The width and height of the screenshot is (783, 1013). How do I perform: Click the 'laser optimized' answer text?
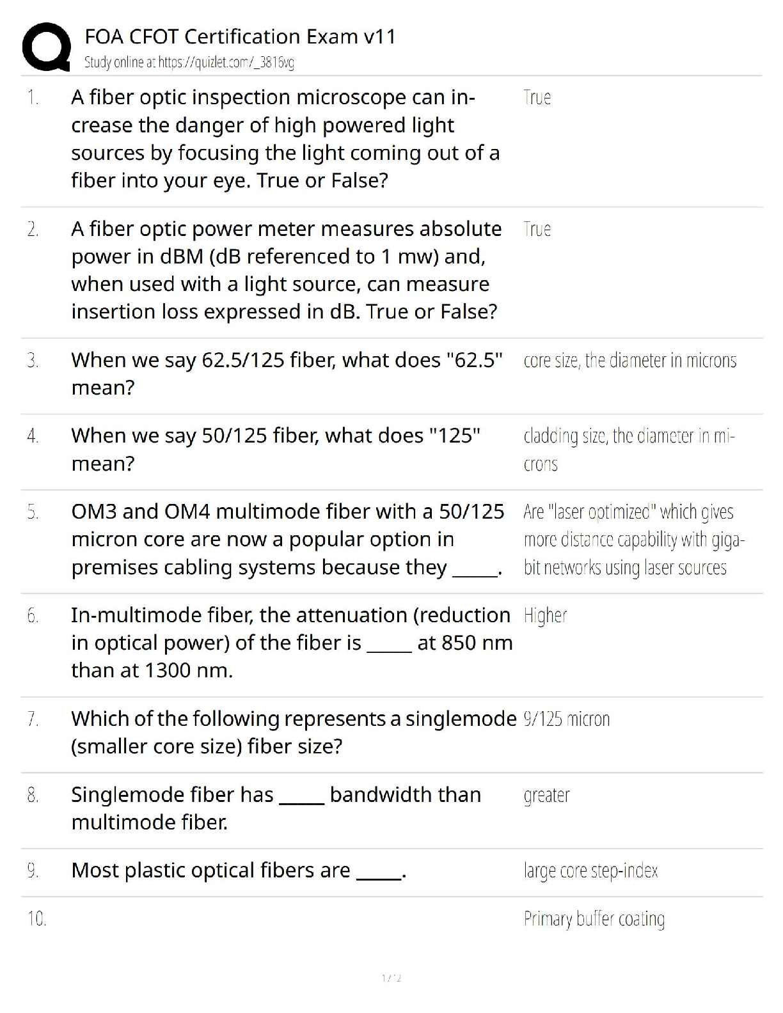click(x=633, y=539)
